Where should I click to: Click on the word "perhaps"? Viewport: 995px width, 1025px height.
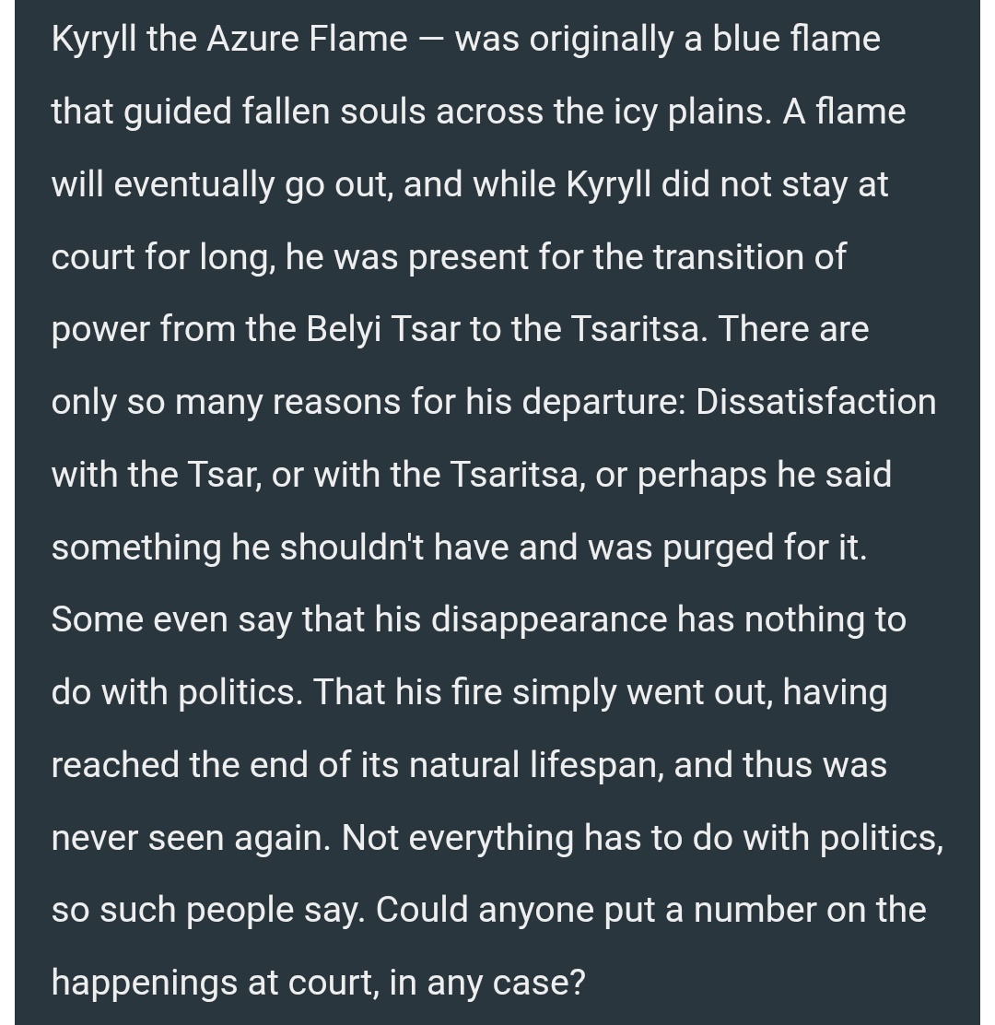tap(702, 476)
